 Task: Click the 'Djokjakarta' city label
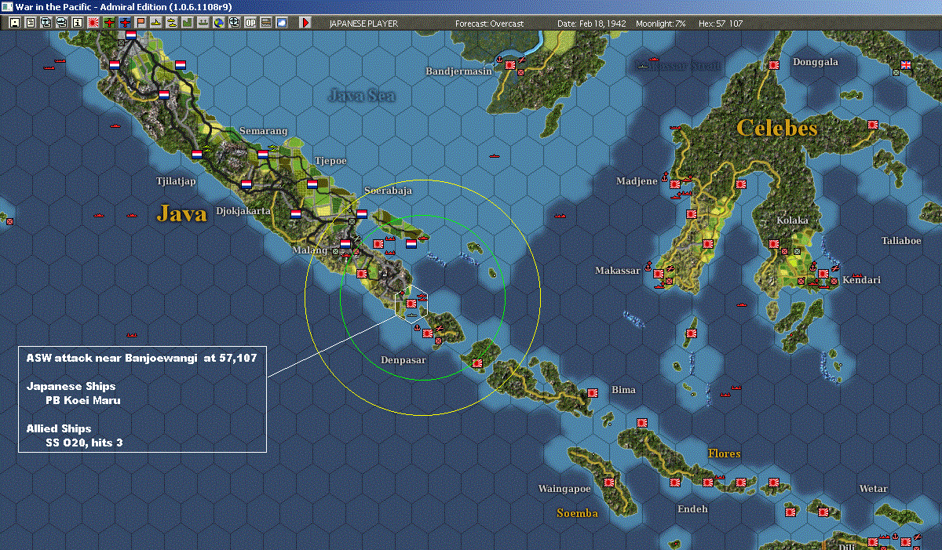[243, 211]
